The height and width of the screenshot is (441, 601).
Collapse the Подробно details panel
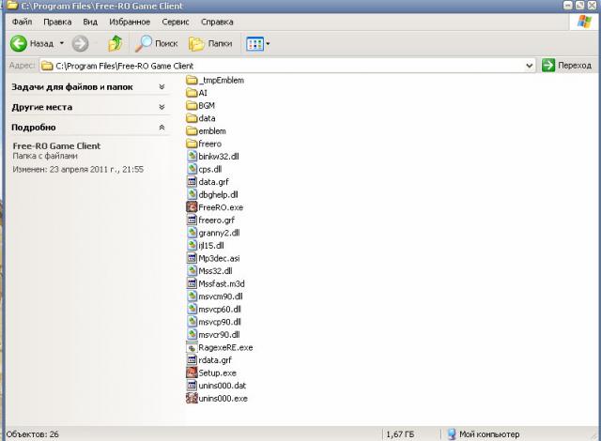point(162,127)
